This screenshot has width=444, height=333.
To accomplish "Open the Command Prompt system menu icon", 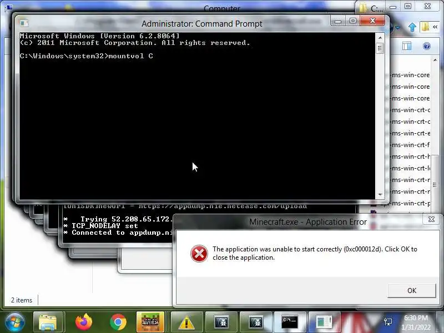I will (x=24, y=23).
